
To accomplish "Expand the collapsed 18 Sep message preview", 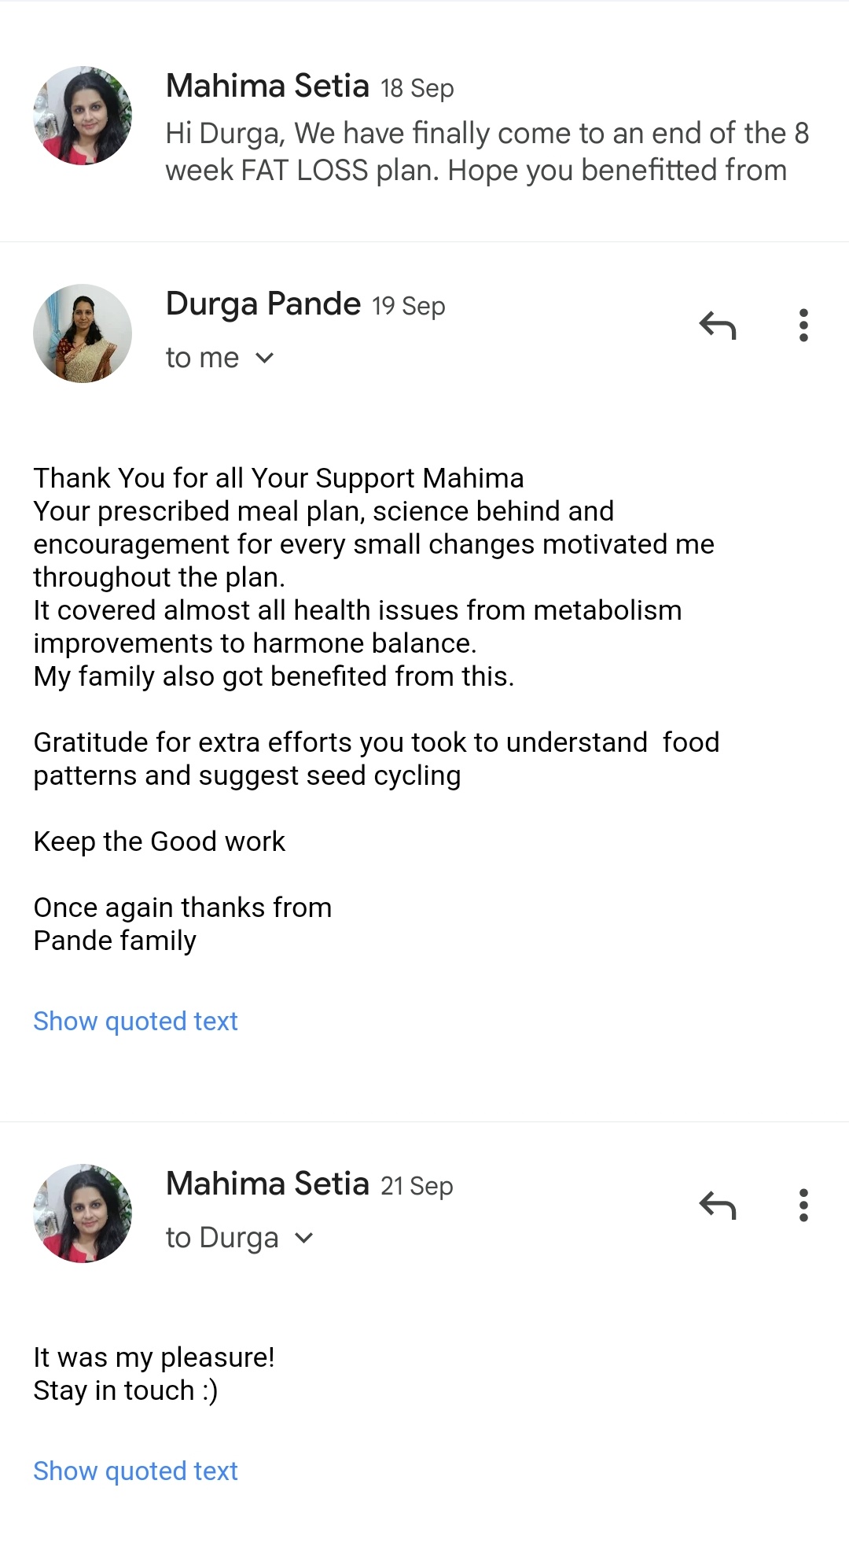I will [487, 152].
